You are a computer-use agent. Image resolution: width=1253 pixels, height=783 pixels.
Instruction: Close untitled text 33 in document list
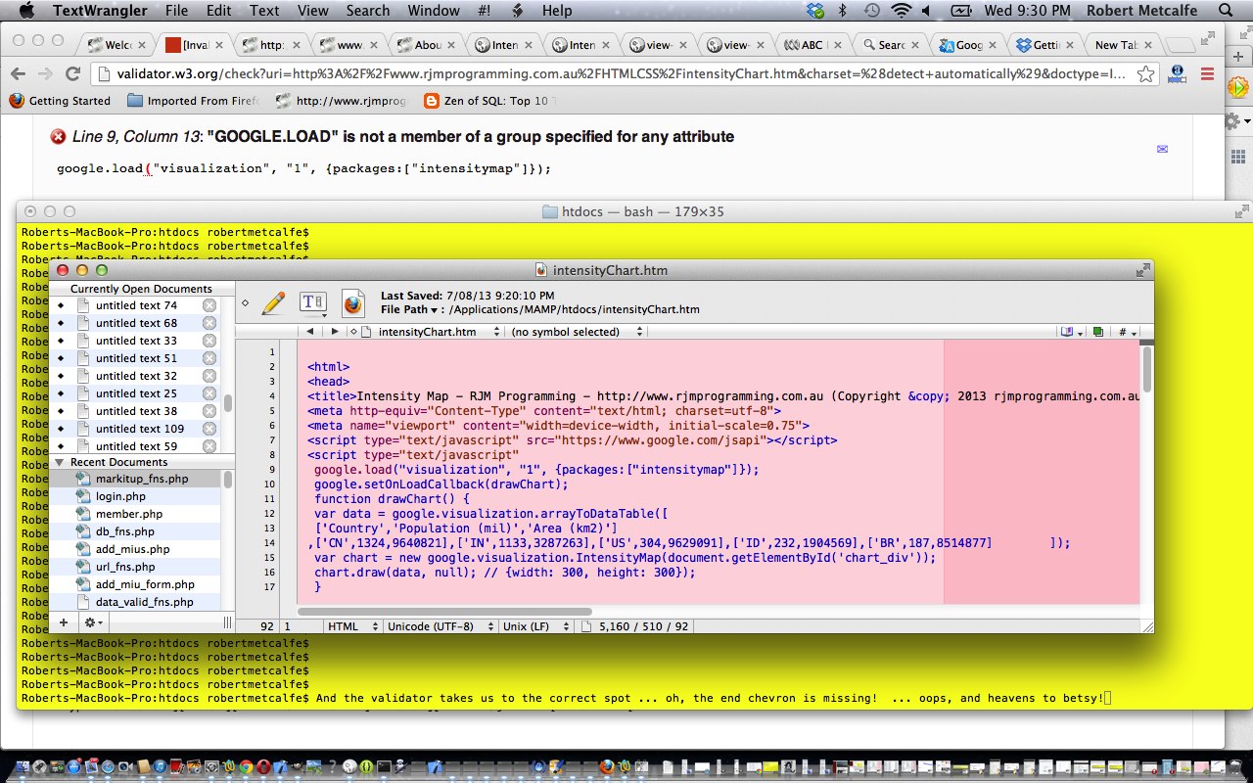(x=209, y=341)
